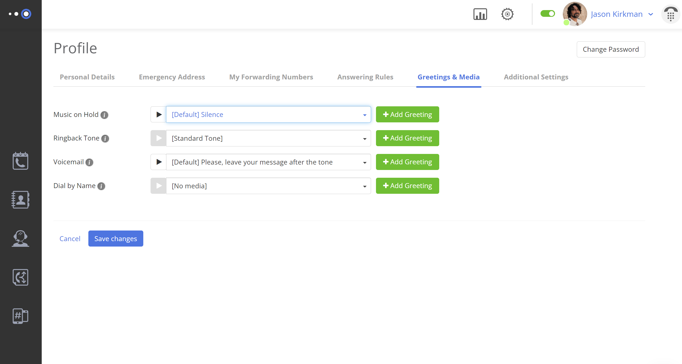The height and width of the screenshot is (364, 682).
Task: Add Greeting for Dial by Name
Action: (407, 186)
